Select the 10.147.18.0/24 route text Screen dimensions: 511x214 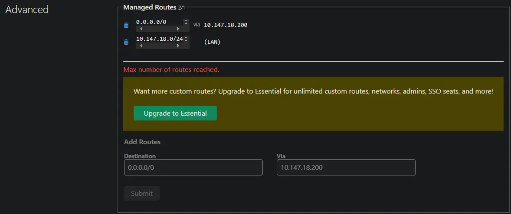pyautogui.click(x=159, y=39)
